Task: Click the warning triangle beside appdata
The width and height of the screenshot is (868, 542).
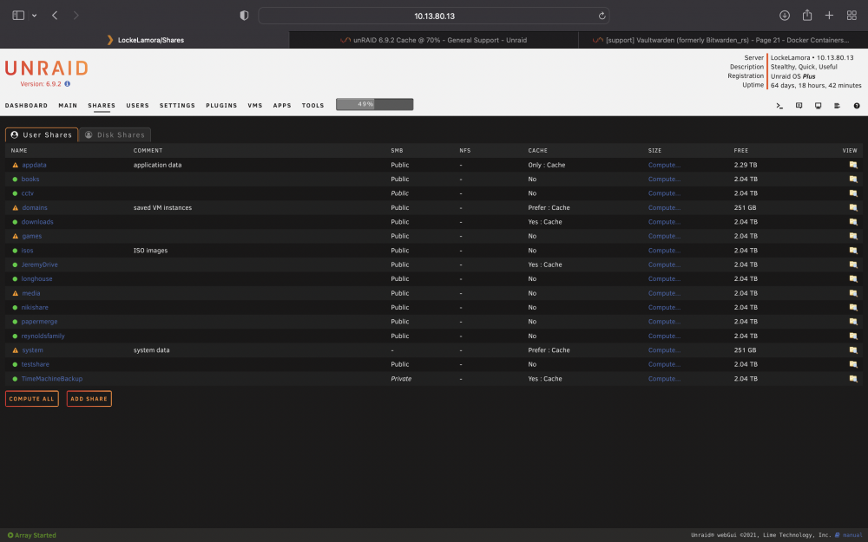Action: (15, 165)
